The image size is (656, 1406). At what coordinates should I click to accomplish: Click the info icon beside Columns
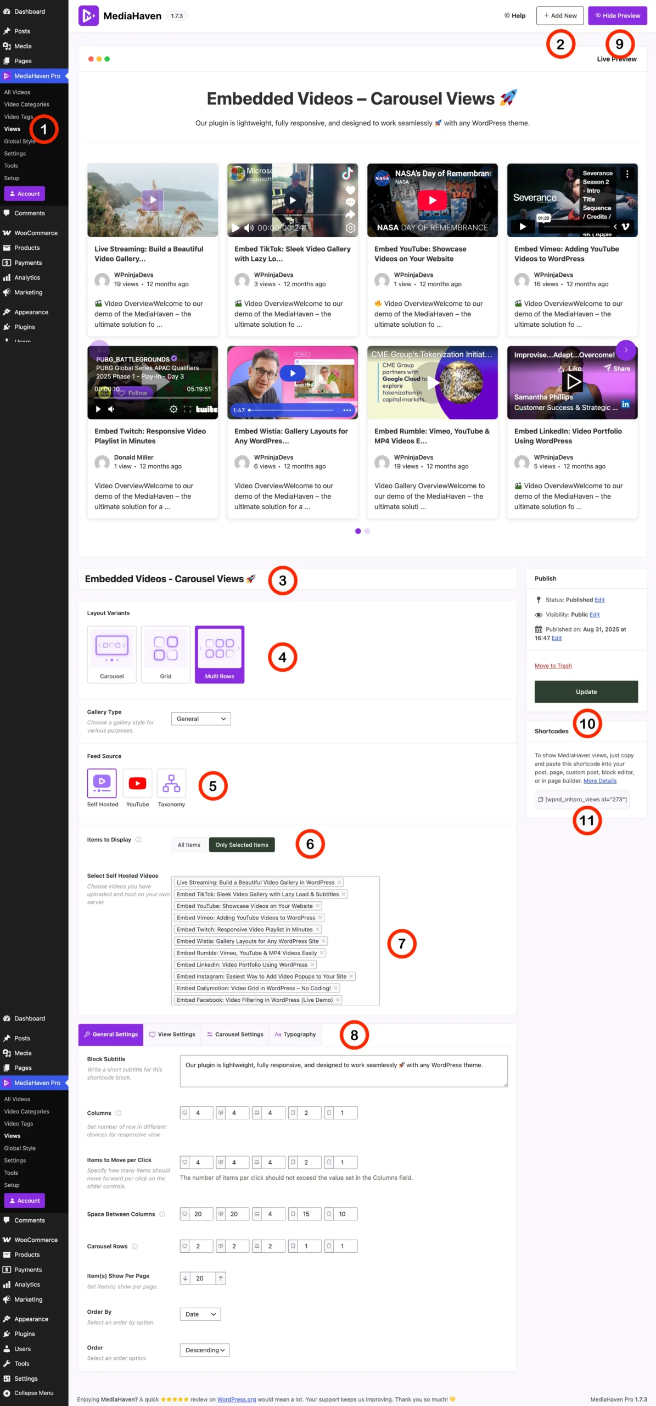(118, 1113)
